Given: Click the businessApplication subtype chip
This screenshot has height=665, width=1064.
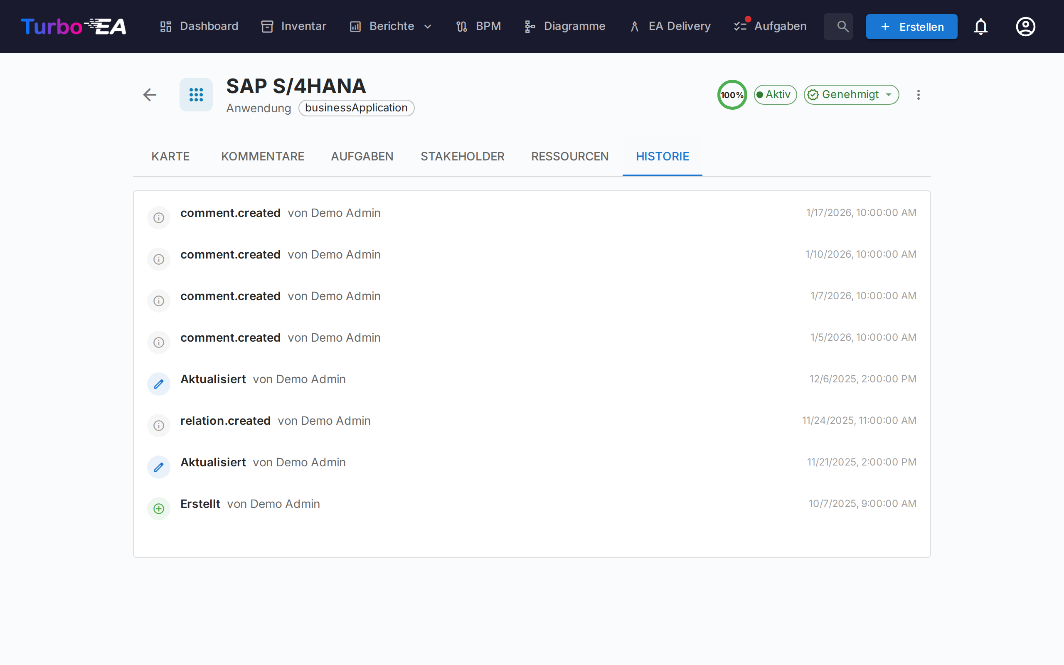Looking at the screenshot, I should pyautogui.click(x=356, y=108).
